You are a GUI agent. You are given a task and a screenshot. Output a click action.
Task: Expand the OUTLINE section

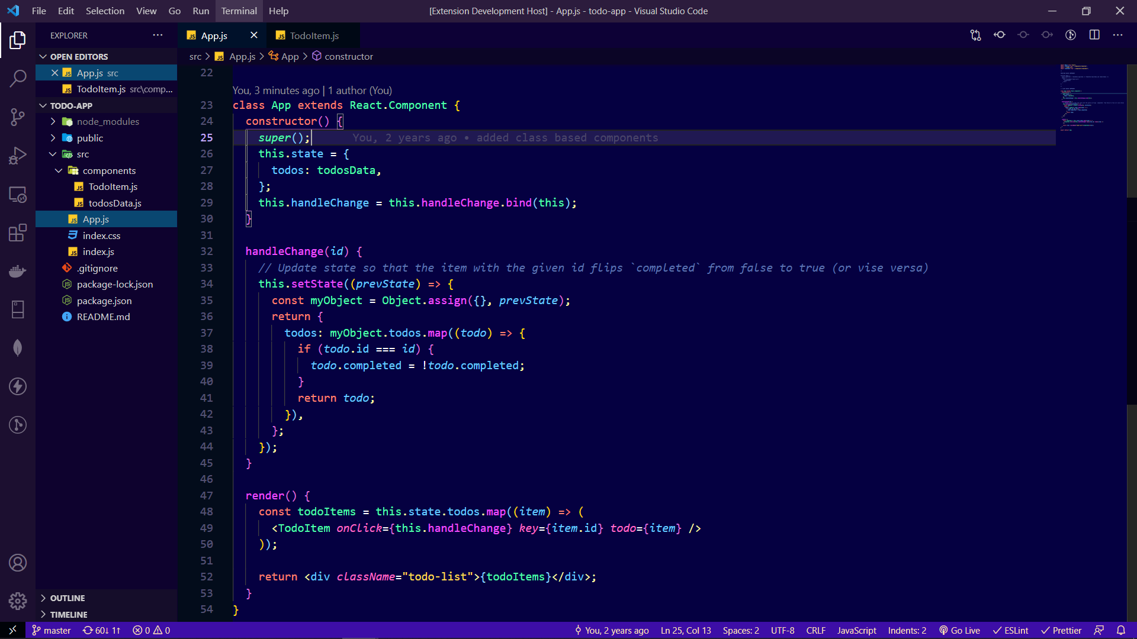67,598
